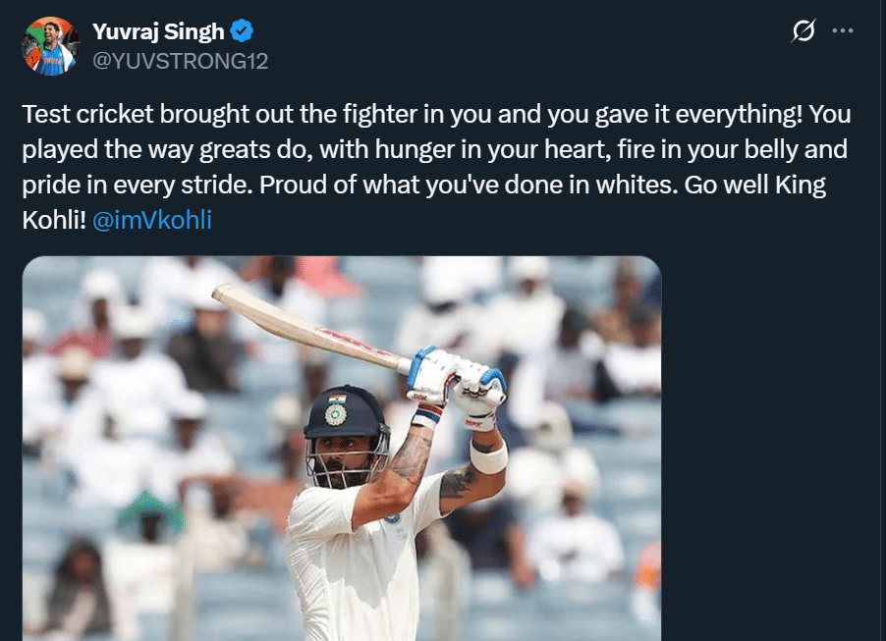
Task: Open Yuvraj Singh's profile avatar
Action: pos(48,45)
